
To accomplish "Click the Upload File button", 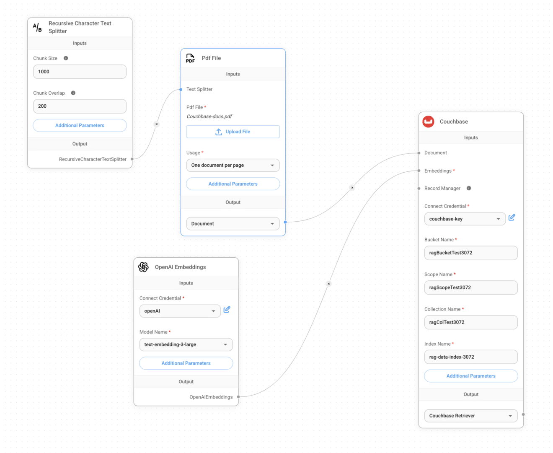I will 233,132.
